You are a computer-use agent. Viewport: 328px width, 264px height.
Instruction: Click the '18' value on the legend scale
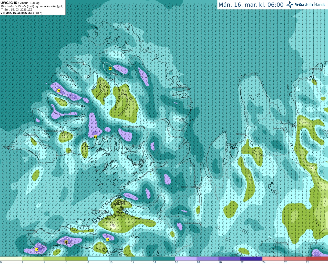point(198,262)
